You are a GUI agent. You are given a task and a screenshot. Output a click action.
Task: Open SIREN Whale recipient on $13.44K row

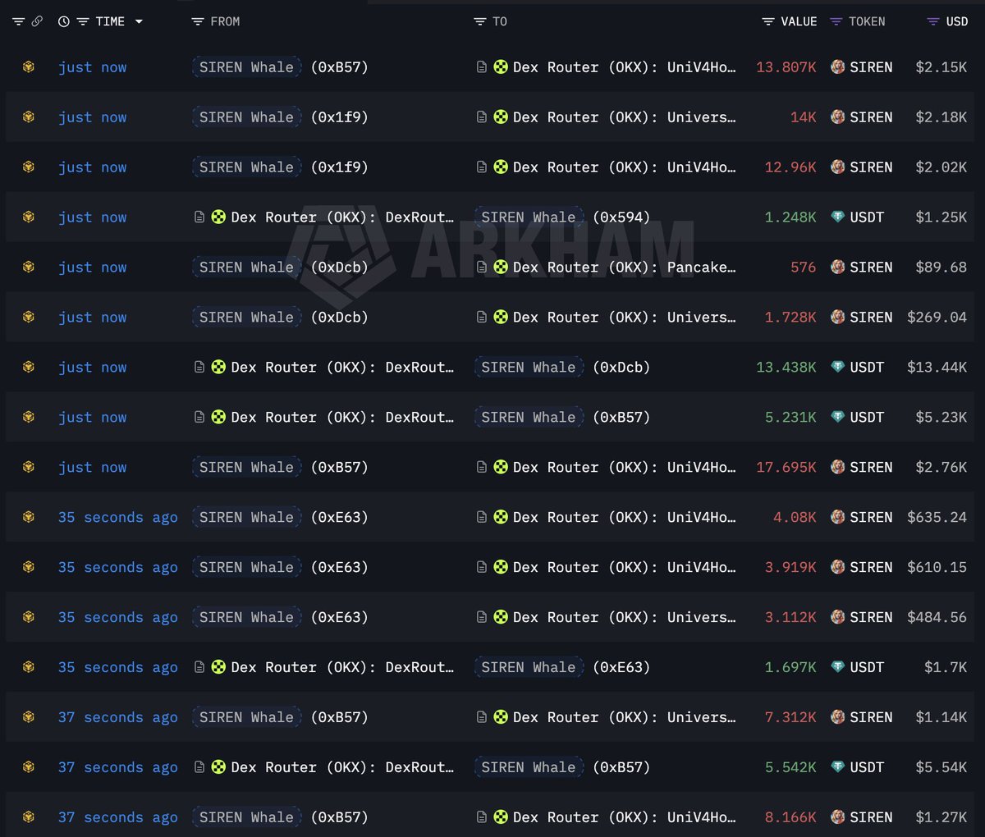(x=529, y=368)
